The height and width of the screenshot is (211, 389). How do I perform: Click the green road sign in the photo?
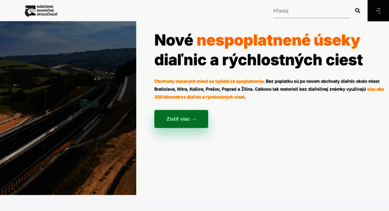[x=90, y=104]
